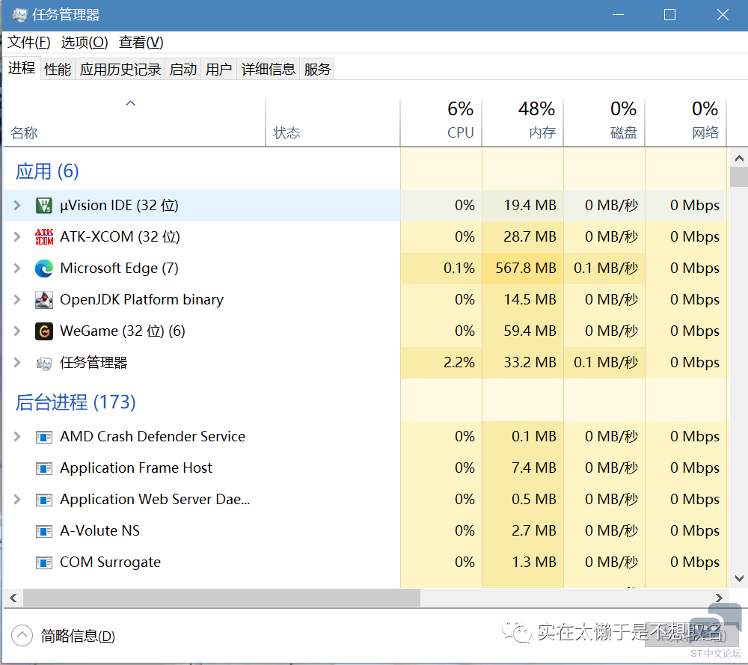This screenshot has width=748, height=665.
Task: Click the vertical scrollbar up arrow
Action: pos(739,158)
